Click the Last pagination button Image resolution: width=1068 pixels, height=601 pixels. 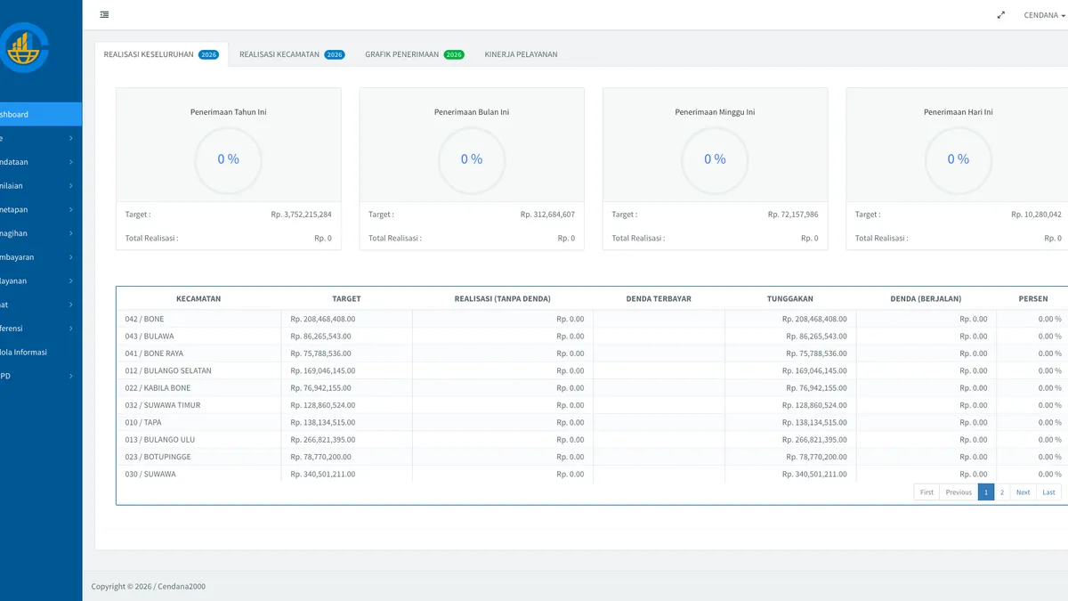tap(1049, 492)
